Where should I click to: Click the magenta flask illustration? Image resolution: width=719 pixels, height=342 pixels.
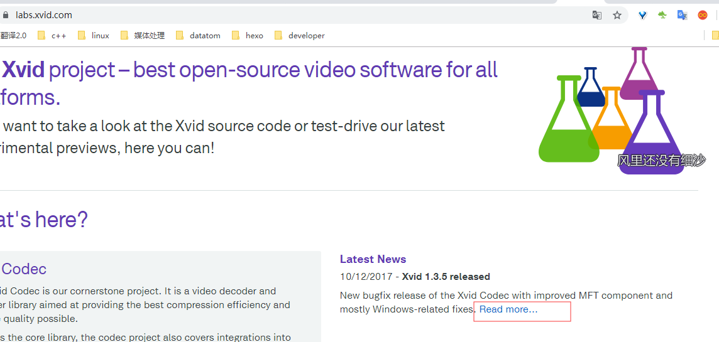coord(639,73)
